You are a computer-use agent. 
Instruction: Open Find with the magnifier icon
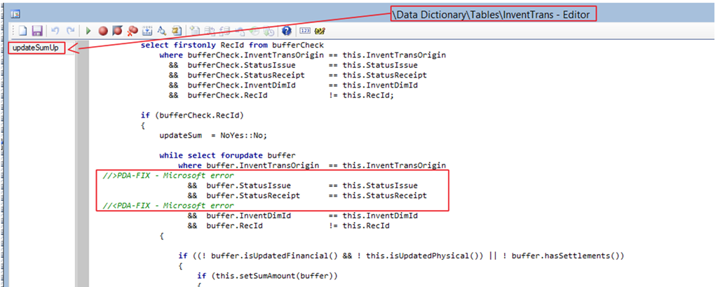[x=161, y=31]
